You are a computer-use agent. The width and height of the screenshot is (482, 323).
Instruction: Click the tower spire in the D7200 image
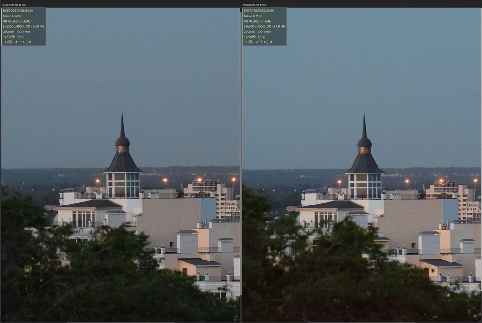tap(122, 125)
